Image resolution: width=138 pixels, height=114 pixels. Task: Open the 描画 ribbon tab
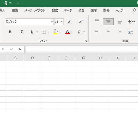pyautogui.click(x=15, y=10)
